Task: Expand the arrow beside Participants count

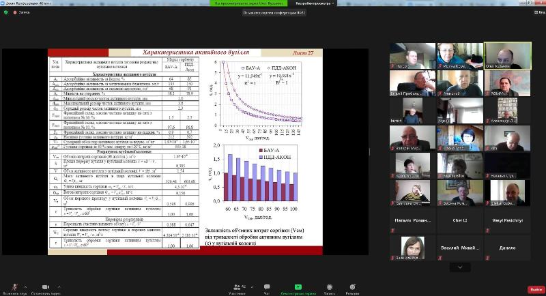Action: (x=252, y=287)
